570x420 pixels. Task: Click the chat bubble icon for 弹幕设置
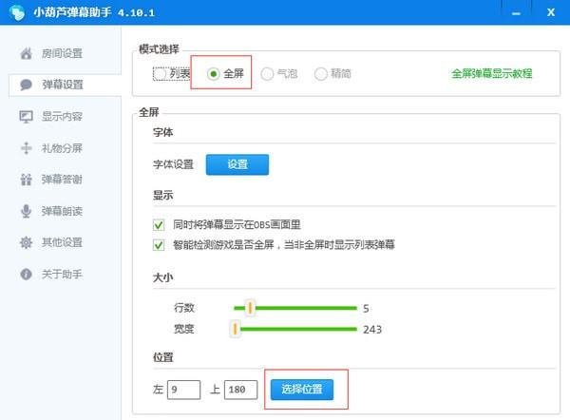[26, 85]
